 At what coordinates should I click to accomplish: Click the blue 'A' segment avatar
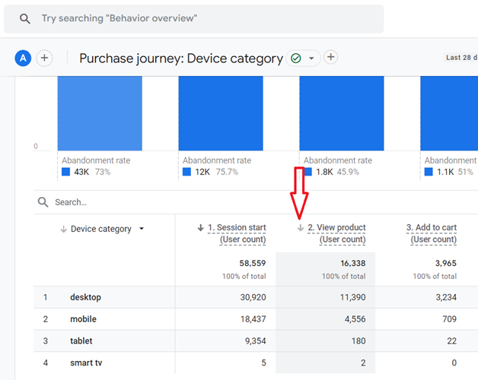23,59
